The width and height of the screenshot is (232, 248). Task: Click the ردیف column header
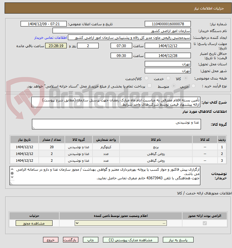click(x=222, y=140)
